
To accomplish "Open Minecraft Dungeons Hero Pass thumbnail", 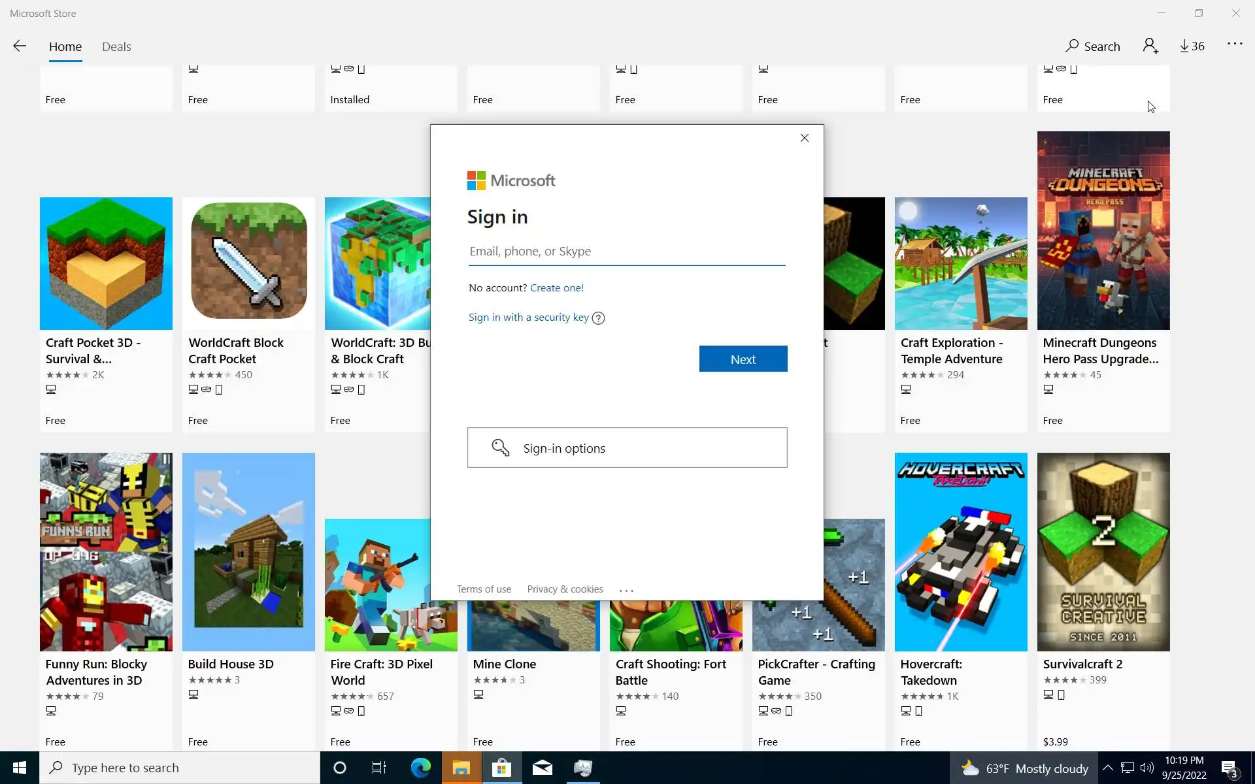I will (x=1103, y=231).
